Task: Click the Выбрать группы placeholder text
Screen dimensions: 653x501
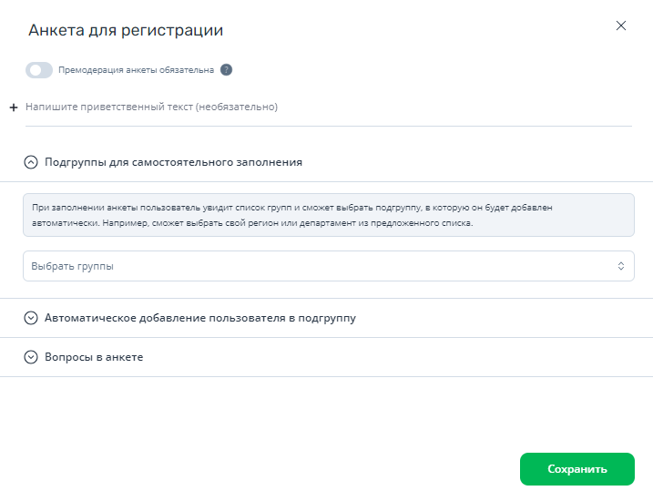Action: click(x=73, y=266)
